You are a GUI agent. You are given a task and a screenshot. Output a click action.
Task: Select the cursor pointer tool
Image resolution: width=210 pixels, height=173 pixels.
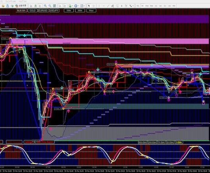(x=89, y=6)
